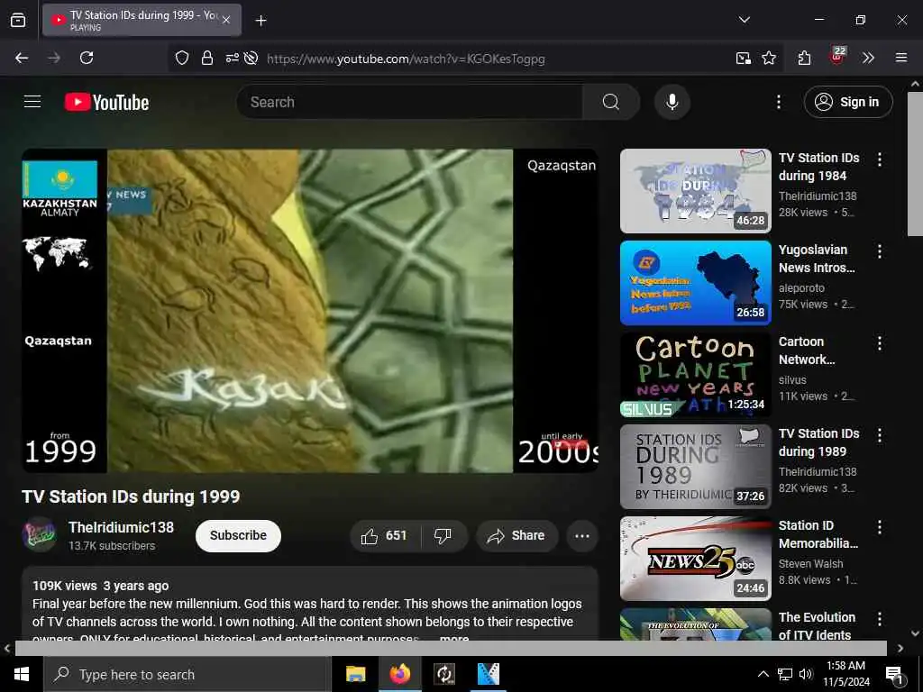
Task: Open the TheIridiumic138 channel name link
Action: click(x=122, y=527)
